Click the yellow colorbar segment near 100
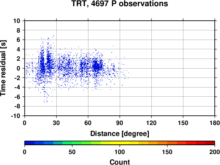This screenshot has height=165, width=220. (x=120, y=143)
